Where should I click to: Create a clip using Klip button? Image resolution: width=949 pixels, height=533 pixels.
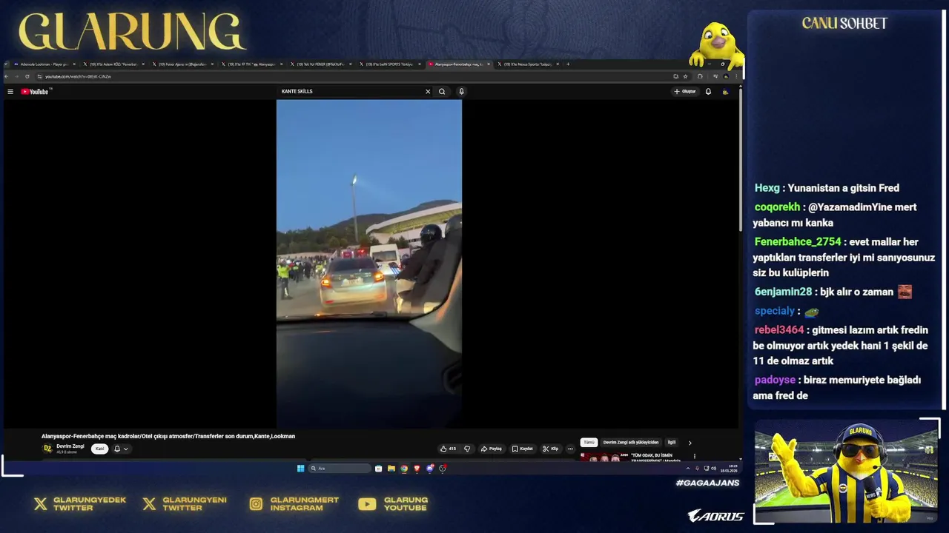click(551, 449)
